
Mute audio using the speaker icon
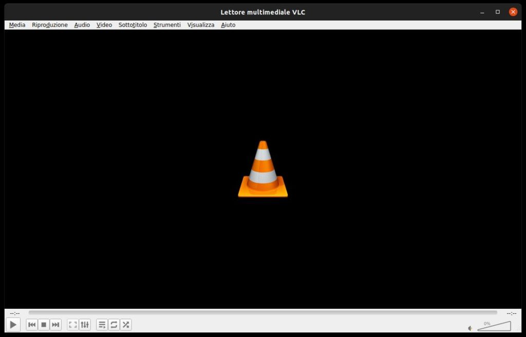[471, 328]
